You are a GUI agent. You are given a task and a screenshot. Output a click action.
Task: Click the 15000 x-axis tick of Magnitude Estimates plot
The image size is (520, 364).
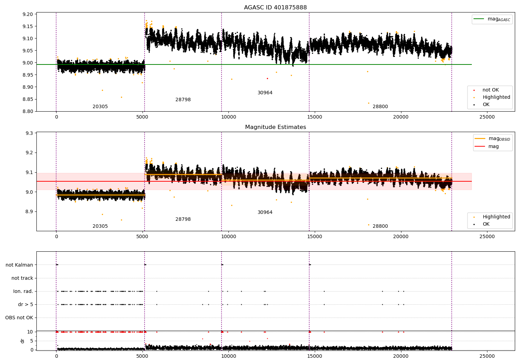[x=315, y=237]
